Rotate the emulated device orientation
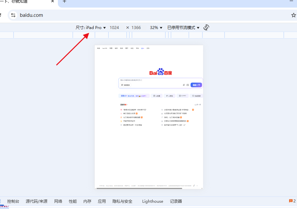Viewport: 297px width, 209px height. coord(206,27)
